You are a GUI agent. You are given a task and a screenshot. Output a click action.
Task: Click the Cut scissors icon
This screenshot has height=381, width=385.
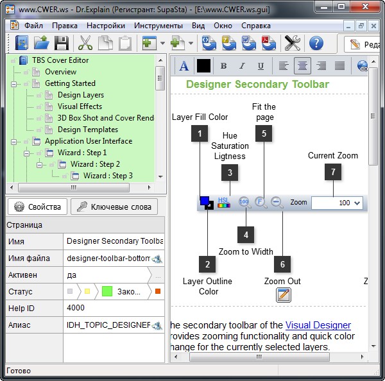coord(85,43)
